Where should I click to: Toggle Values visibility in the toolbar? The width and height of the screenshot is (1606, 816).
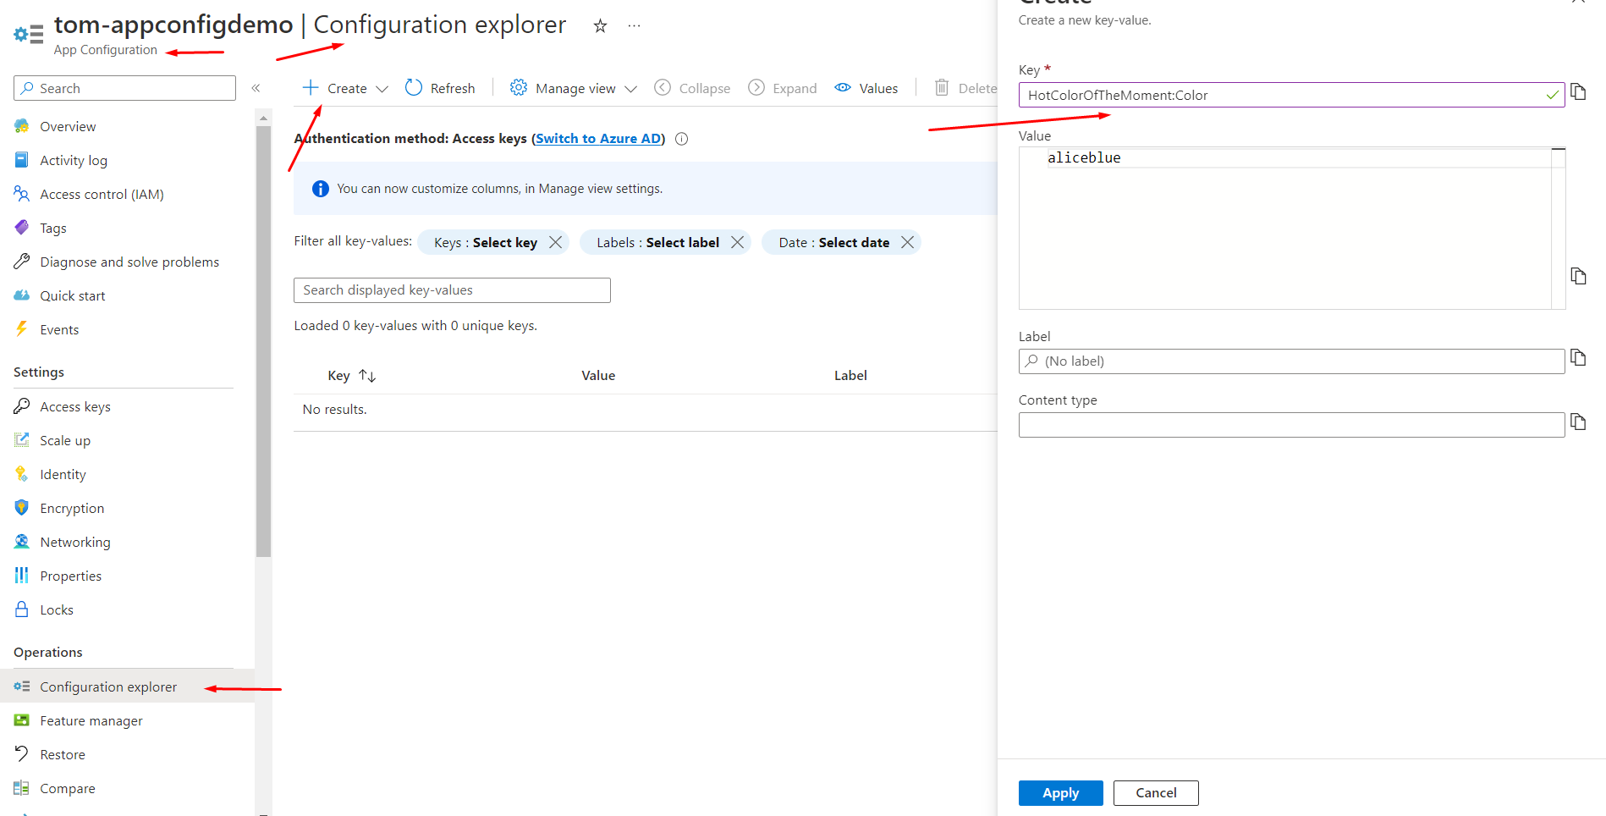coord(866,87)
